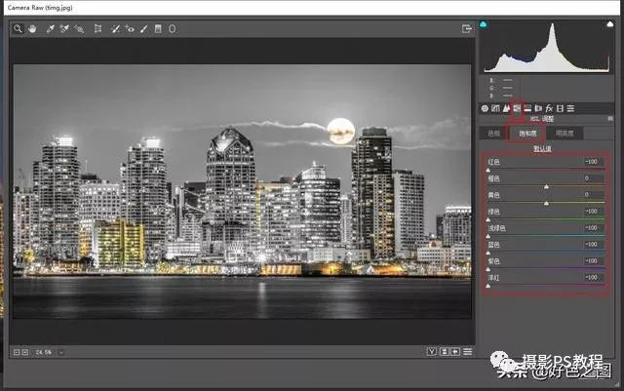The width and height of the screenshot is (624, 391).
Task: Select the Hand tool
Action: 30,29
